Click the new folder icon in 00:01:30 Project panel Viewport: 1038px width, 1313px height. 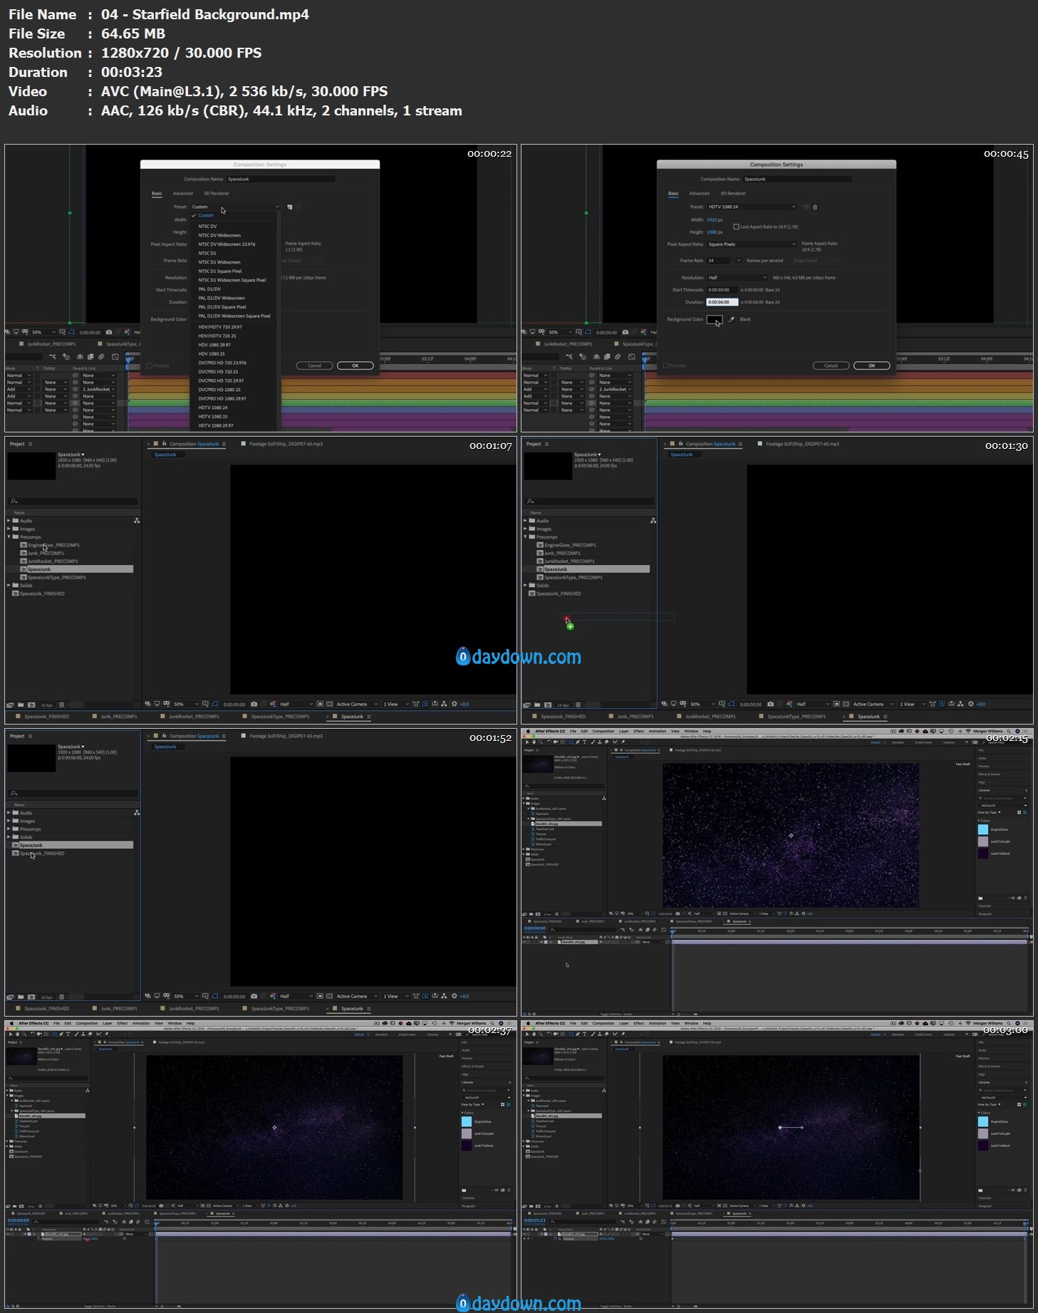click(537, 705)
